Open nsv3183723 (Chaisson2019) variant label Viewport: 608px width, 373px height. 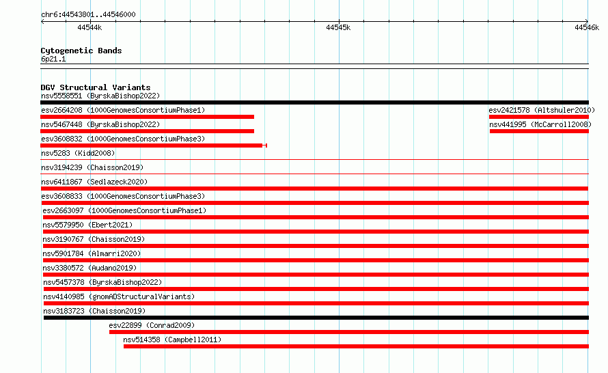(x=94, y=311)
